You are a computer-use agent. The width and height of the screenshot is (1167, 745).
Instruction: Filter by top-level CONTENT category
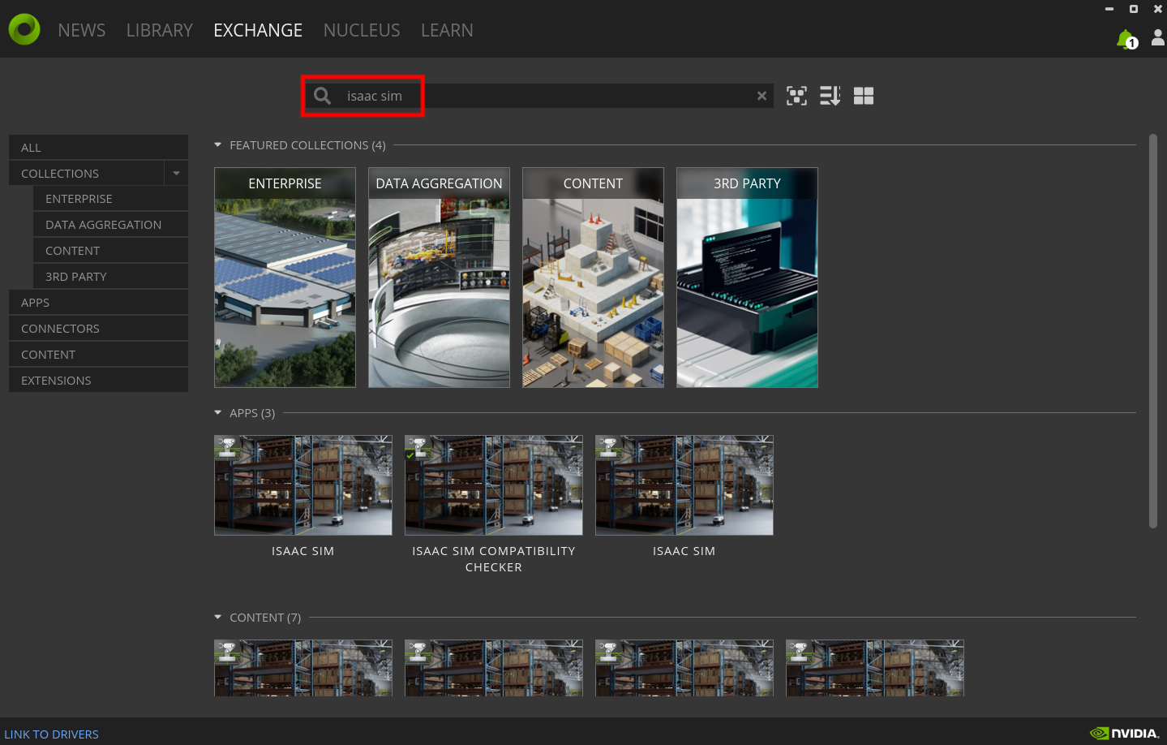click(98, 355)
